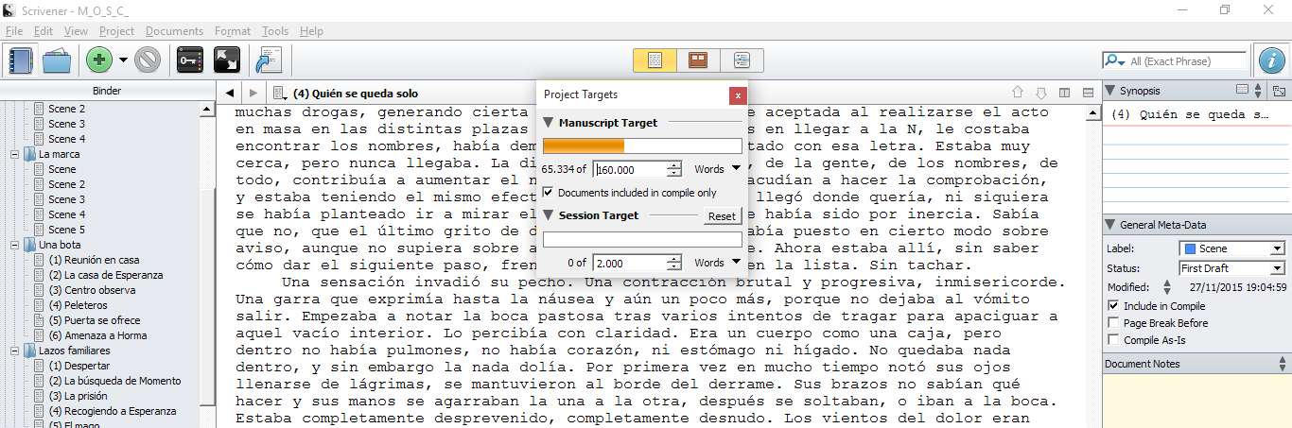The width and height of the screenshot is (1292, 428).
Task: Switch to Outliner view mode
Action: (x=742, y=60)
